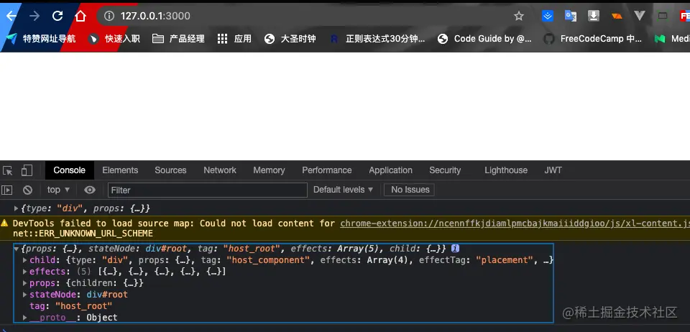Screen dimensions: 690x332
Task: Open the chrome-extension source map link
Action: tap(515, 223)
